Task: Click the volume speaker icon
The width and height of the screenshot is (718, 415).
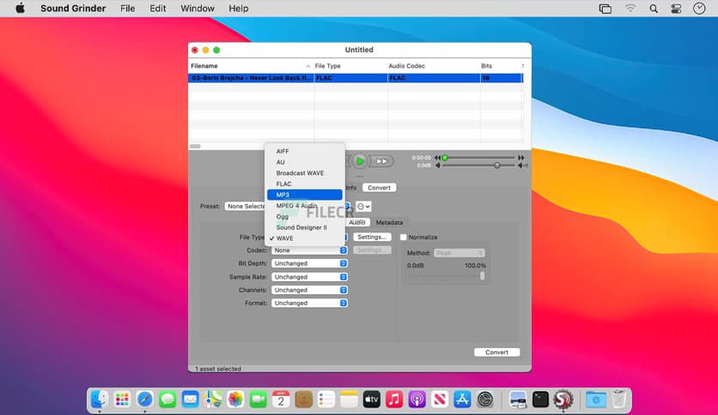Action: pos(521,165)
